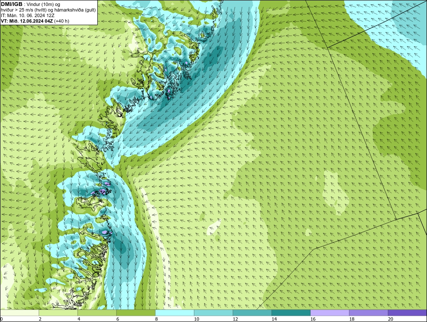Click the 6–8 m/s olive green legend swatch

coord(136,313)
